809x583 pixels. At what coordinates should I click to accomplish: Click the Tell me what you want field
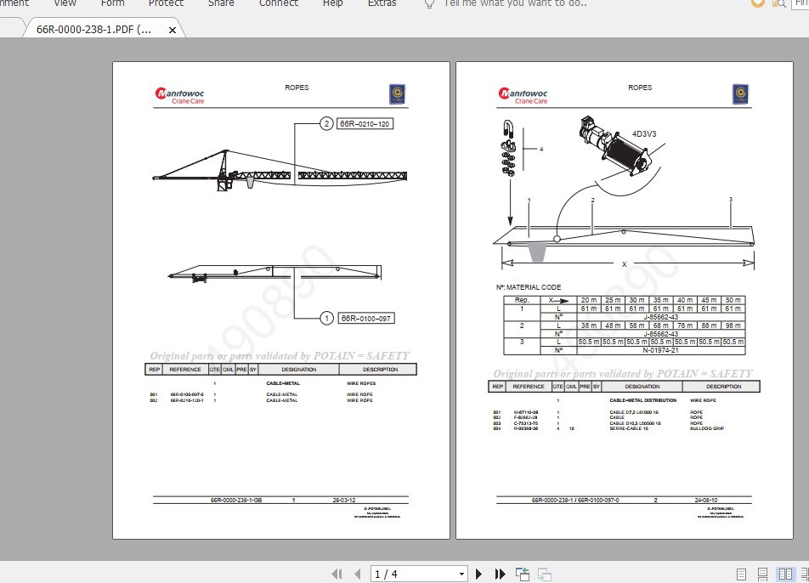(x=501, y=4)
